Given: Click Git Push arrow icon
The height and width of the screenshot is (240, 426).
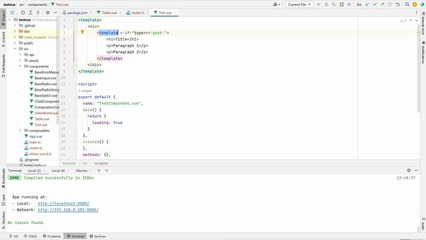Looking at the screenshot, I should [382, 5].
